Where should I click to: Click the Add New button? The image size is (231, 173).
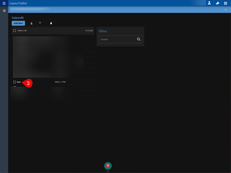[18, 23]
